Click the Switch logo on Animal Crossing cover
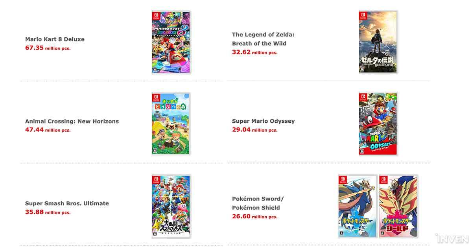This screenshot has height=247, width=472. (156, 97)
